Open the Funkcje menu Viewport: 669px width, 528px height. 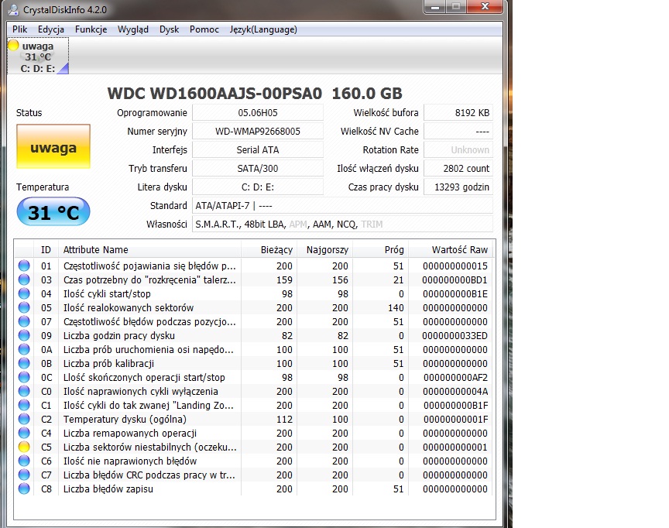[x=91, y=29]
